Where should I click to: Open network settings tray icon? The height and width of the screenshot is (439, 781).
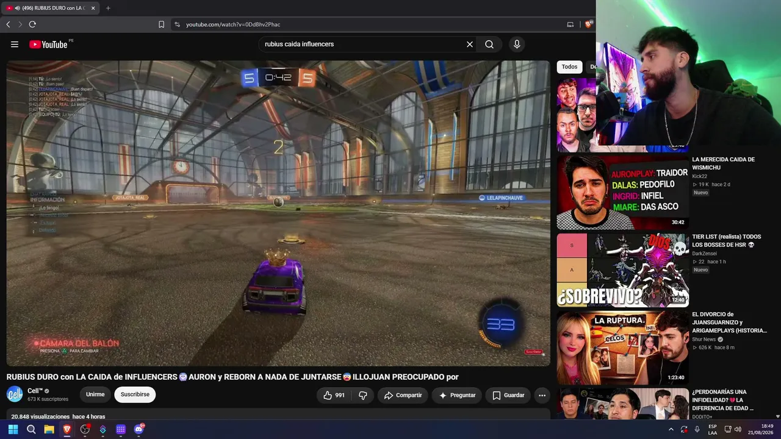(x=727, y=430)
